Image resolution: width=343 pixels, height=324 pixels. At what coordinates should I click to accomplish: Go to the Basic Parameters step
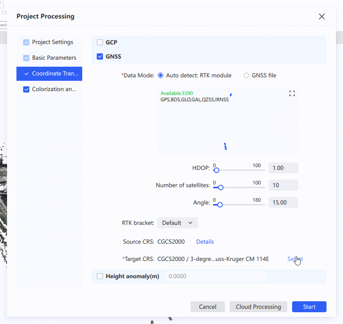[x=54, y=58]
